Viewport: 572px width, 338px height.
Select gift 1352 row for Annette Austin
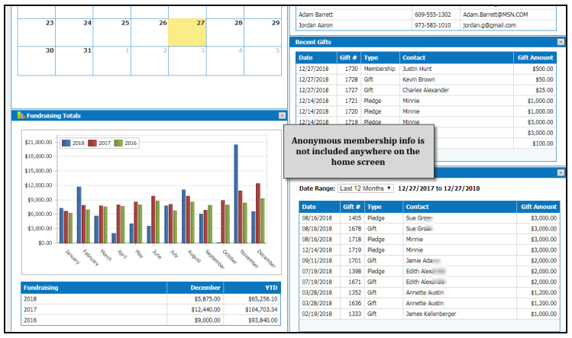pyautogui.click(x=429, y=292)
